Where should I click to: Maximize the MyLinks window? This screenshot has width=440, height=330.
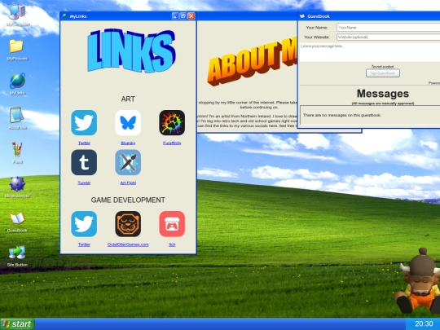pos(183,16)
